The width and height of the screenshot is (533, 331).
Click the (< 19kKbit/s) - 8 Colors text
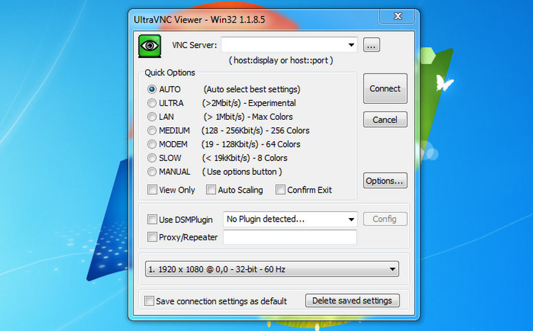tap(245, 158)
